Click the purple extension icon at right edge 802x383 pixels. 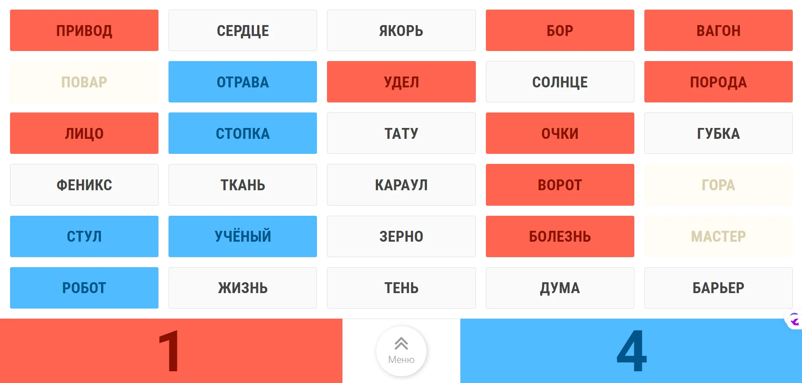tap(794, 321)
